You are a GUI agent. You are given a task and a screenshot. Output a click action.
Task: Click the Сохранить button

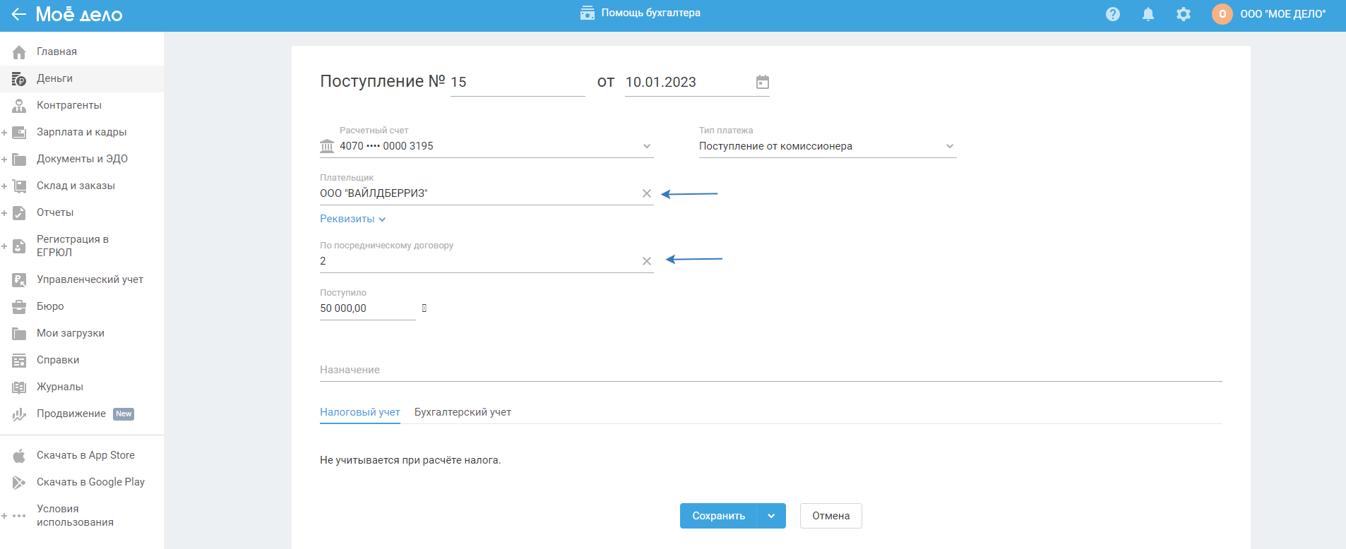[718, 516]
